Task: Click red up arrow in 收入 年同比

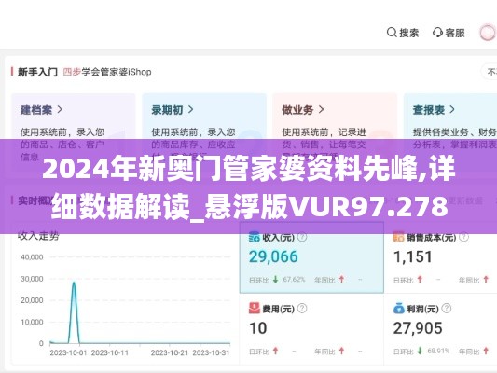Action: tap(341, 280)
